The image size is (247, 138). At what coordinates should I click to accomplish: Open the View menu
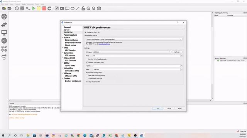(11, 4)
